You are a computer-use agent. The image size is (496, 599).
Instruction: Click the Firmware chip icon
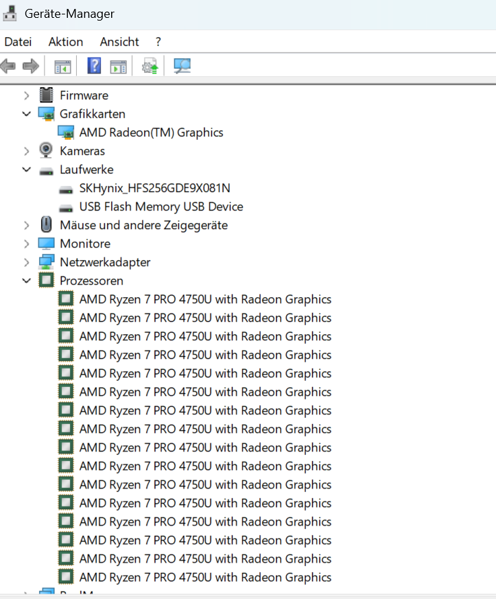46,95
